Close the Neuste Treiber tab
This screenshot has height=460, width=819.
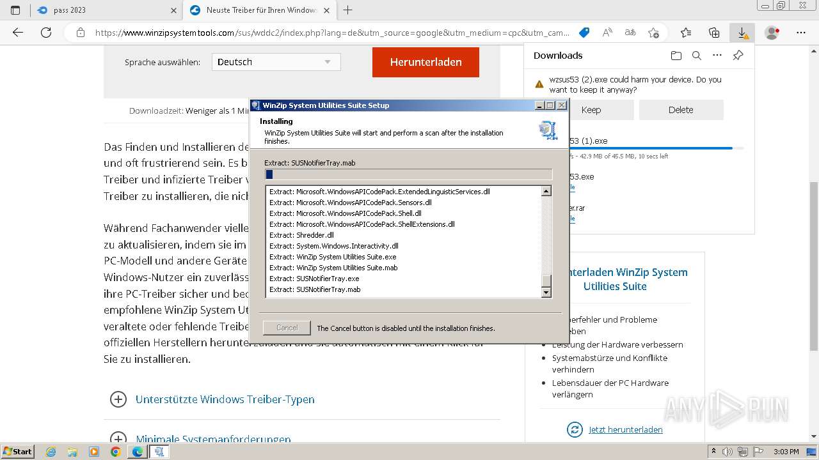coord(326,10)
